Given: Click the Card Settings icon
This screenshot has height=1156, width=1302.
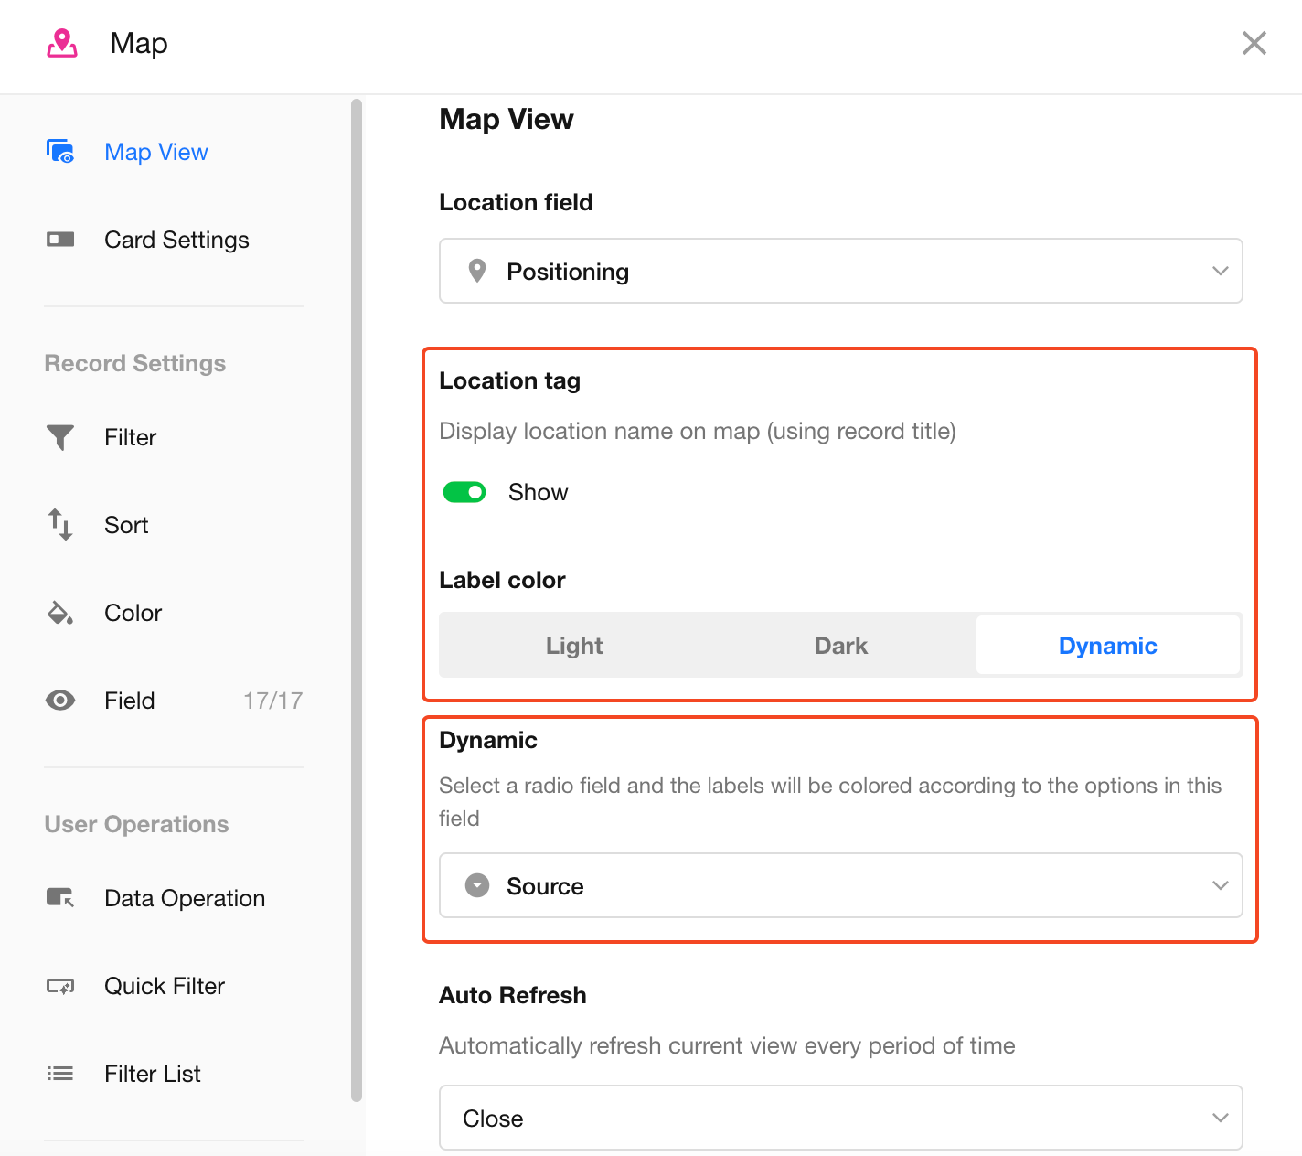Looking at the screenshot, I should coord(60,240).
